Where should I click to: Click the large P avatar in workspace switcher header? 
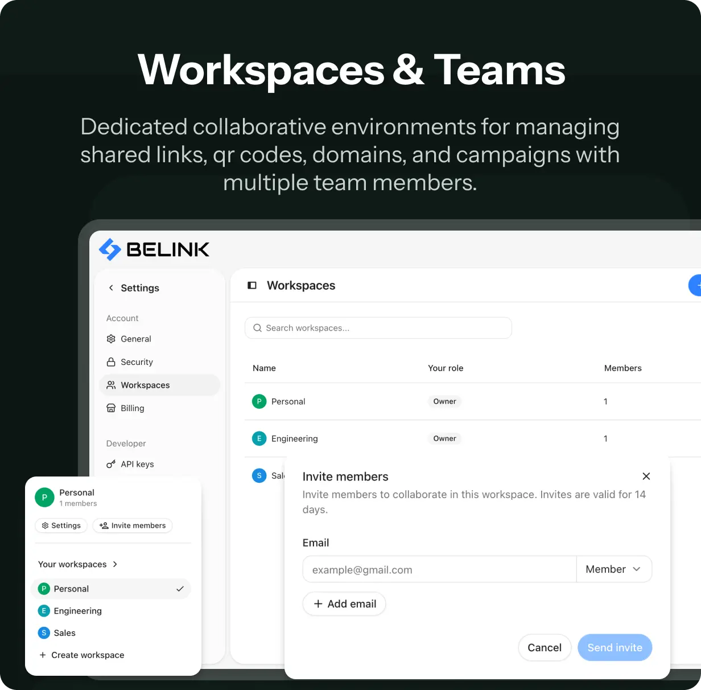[x=44, y=498]
